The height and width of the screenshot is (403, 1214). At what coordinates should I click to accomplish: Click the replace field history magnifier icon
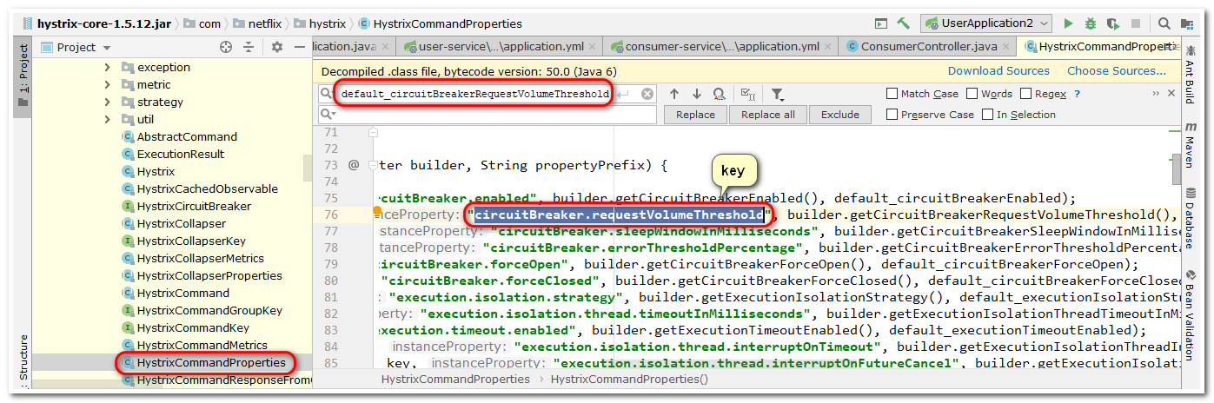tap(328, 114)
